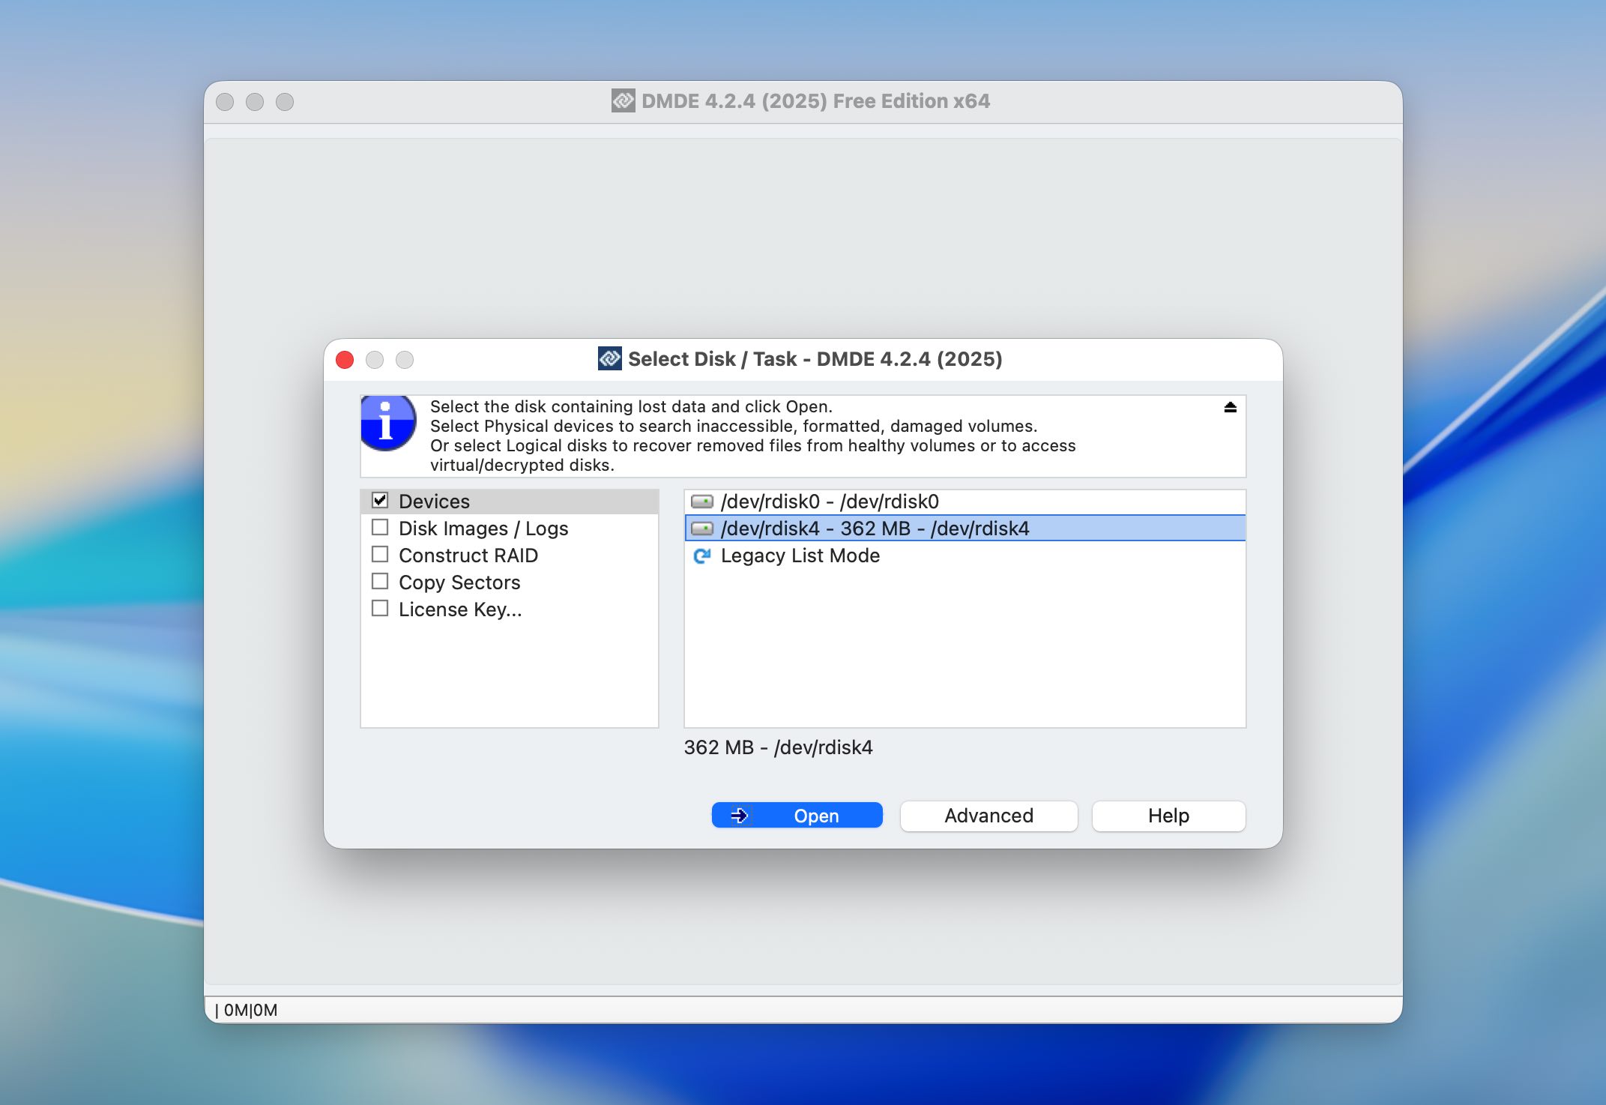Select the Copy Sectors label

click(x=459, y=582)
